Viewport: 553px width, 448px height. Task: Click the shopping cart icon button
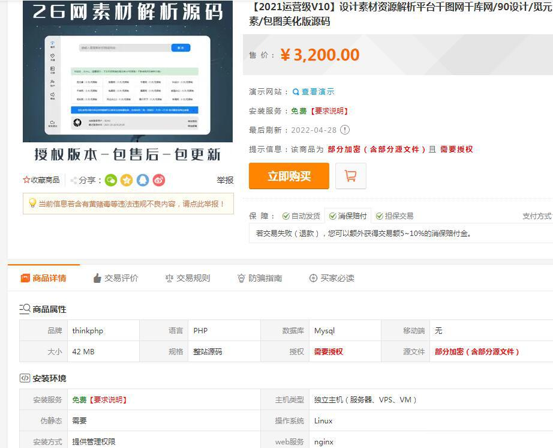pyautogui.click(x=351, y=176)
